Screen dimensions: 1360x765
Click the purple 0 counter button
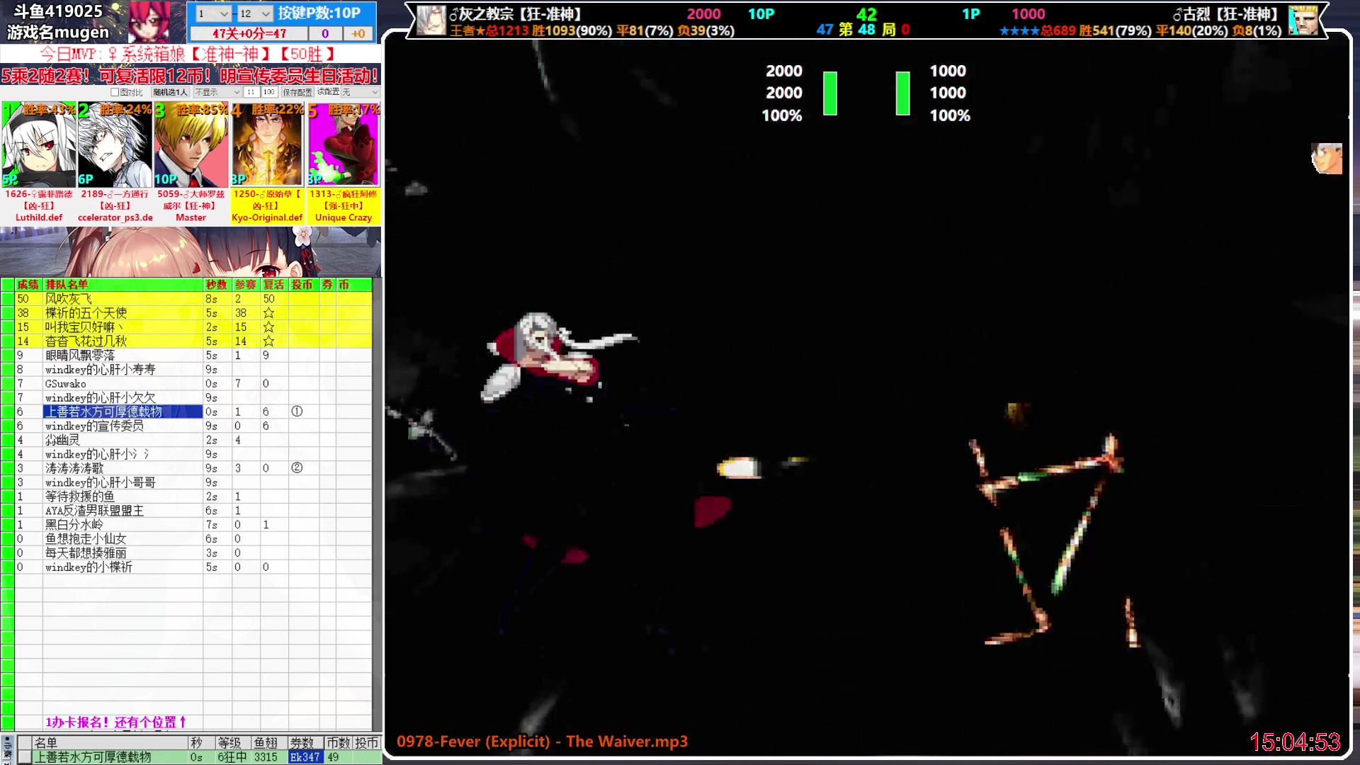pyautogui.click(x=325, y=33)
